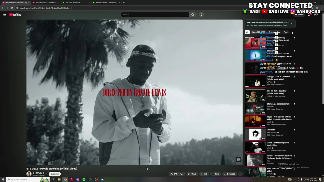This screenshot has height=182, width=324.
Task: Open more actions ellipsis under video
Action: [240, 174]
